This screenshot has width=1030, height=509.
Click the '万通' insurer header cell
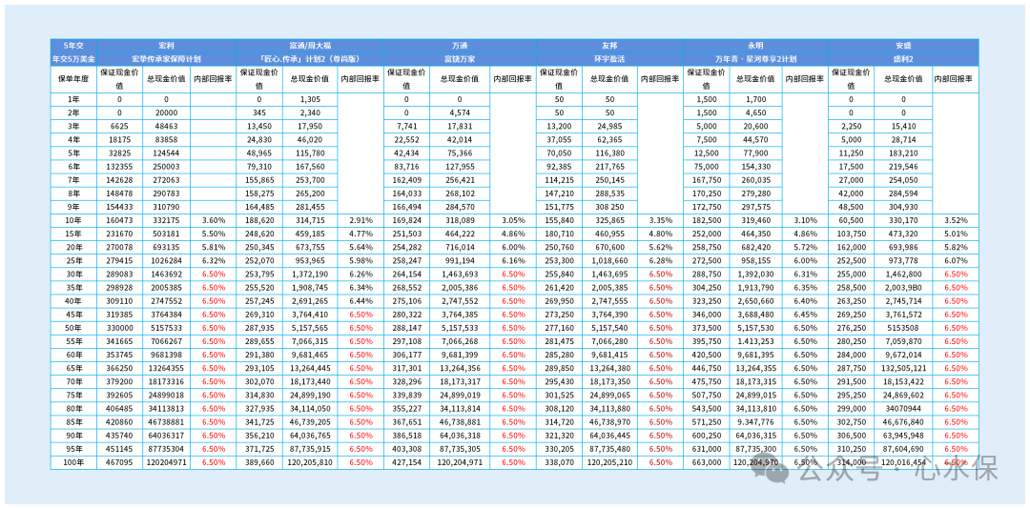point(460,46)
